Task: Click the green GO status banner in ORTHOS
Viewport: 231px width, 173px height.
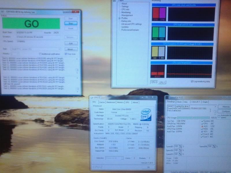Action: 31,24
